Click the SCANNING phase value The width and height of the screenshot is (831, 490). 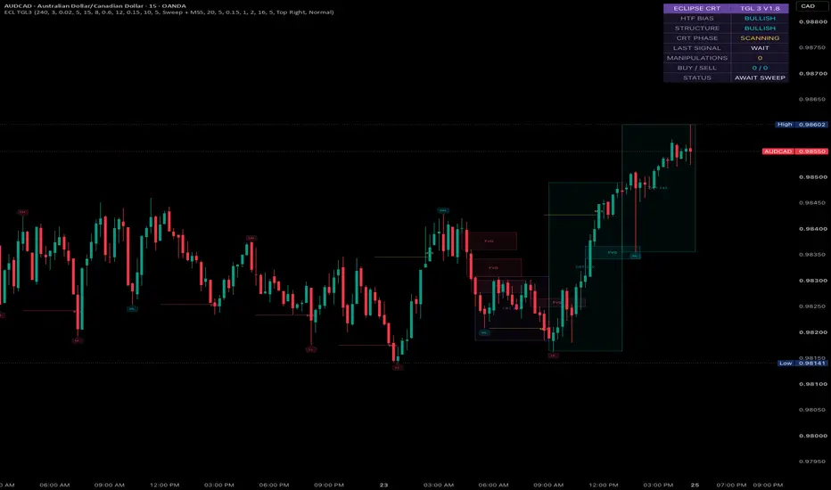(x=760, y=38)
